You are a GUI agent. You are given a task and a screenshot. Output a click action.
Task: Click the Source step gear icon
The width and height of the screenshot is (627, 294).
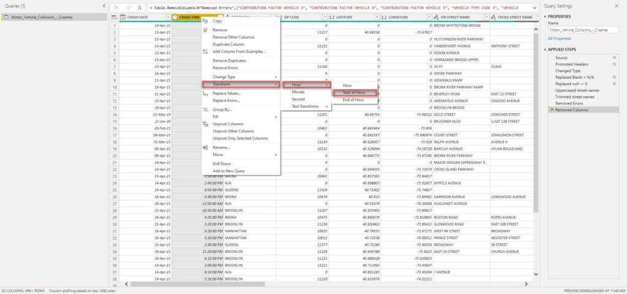[614, 58]
